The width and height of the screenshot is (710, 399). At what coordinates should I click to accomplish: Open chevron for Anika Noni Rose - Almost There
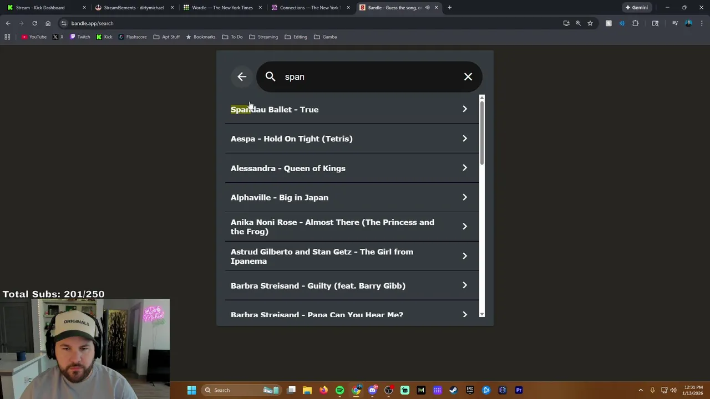tap(465, 226)
